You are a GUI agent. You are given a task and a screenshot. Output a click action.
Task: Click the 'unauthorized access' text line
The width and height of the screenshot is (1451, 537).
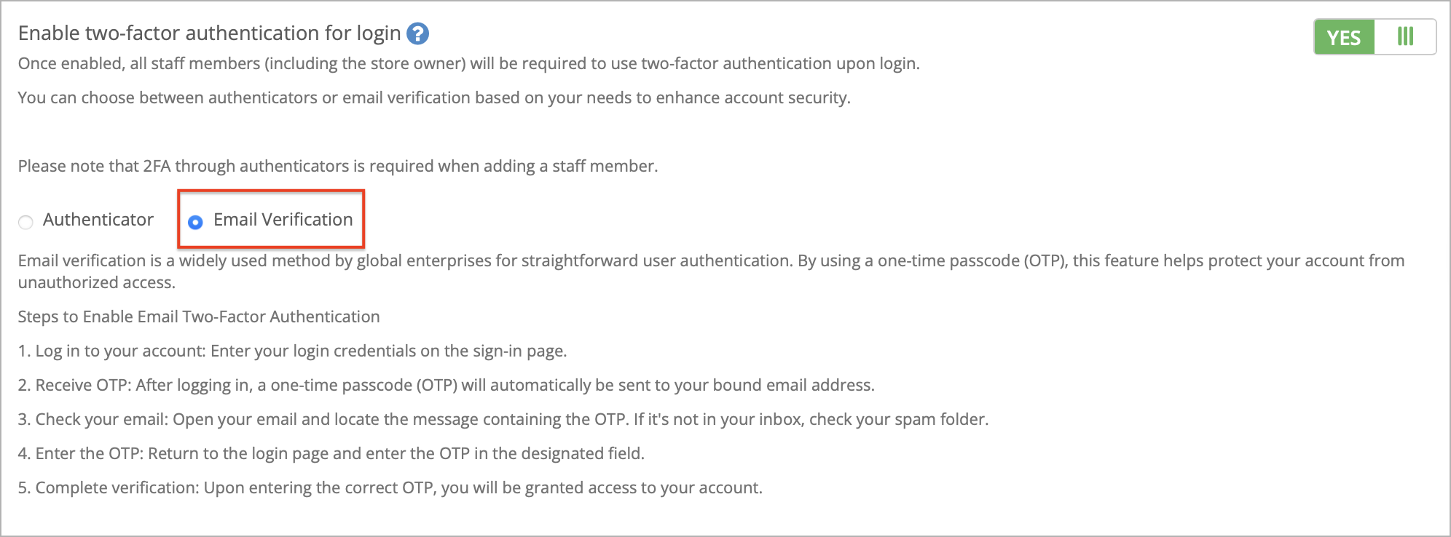click(x=97, y=283)
